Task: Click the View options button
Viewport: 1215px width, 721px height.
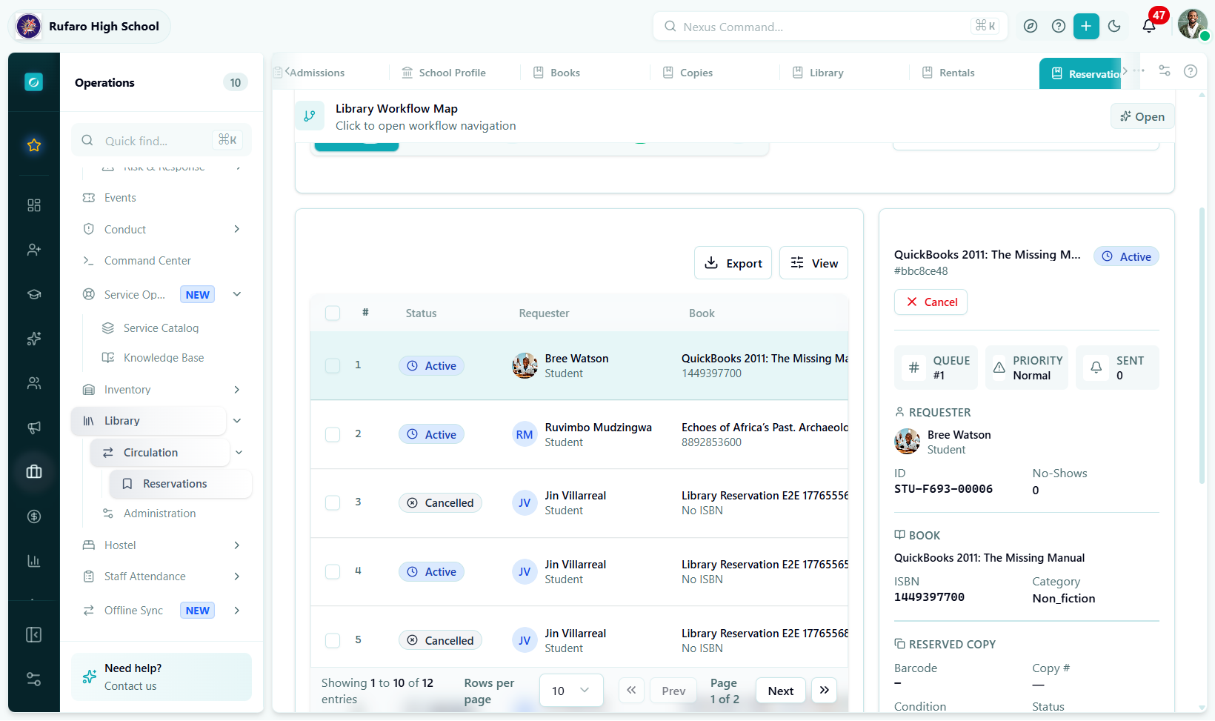Action: 813,263
